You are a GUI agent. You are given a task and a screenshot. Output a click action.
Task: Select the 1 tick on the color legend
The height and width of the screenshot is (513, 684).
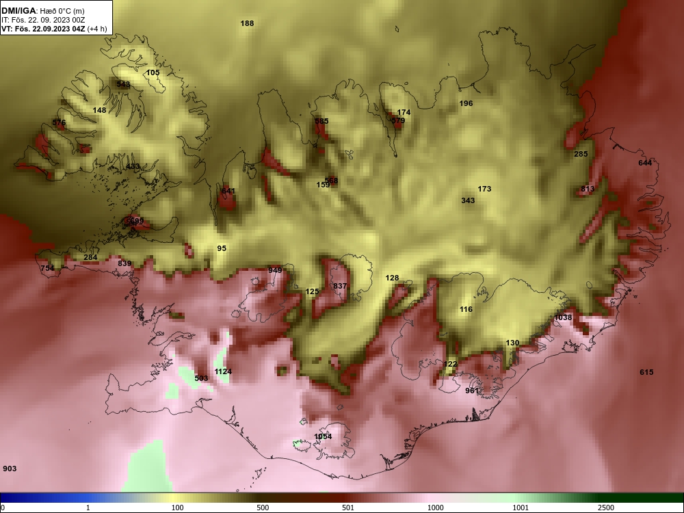point(88,508)
